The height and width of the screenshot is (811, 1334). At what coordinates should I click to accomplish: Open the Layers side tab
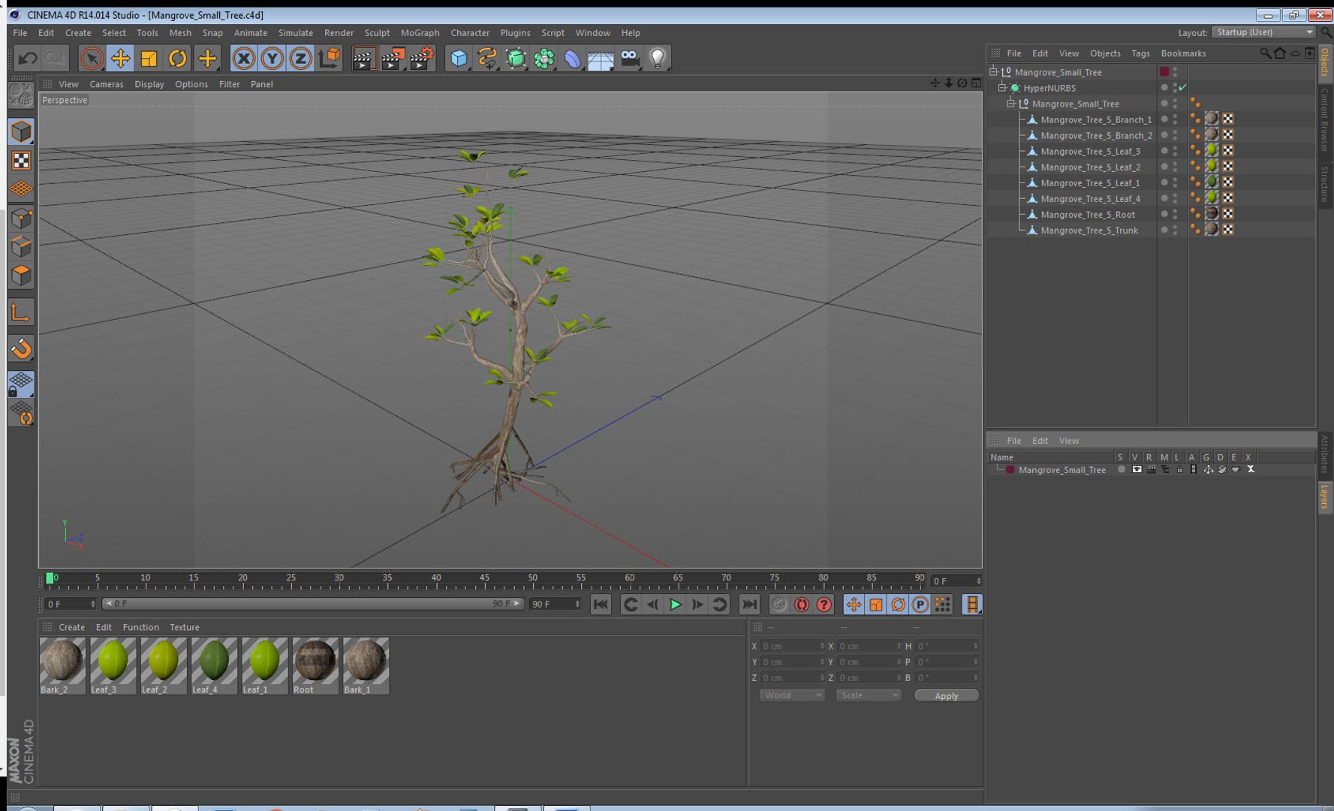click(1325, 497)
